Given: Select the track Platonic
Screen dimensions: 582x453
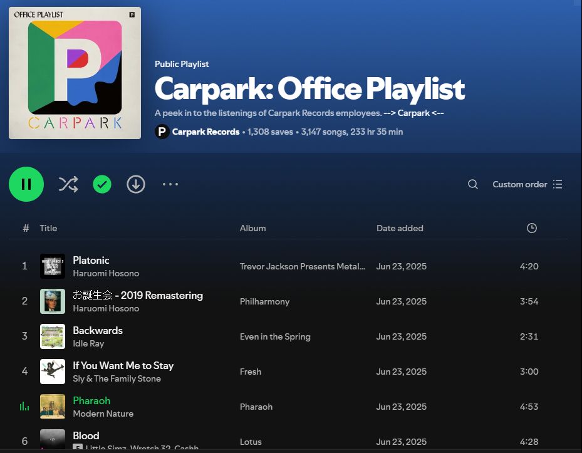Looking at the screenshot, I should (x=91, y=260).
